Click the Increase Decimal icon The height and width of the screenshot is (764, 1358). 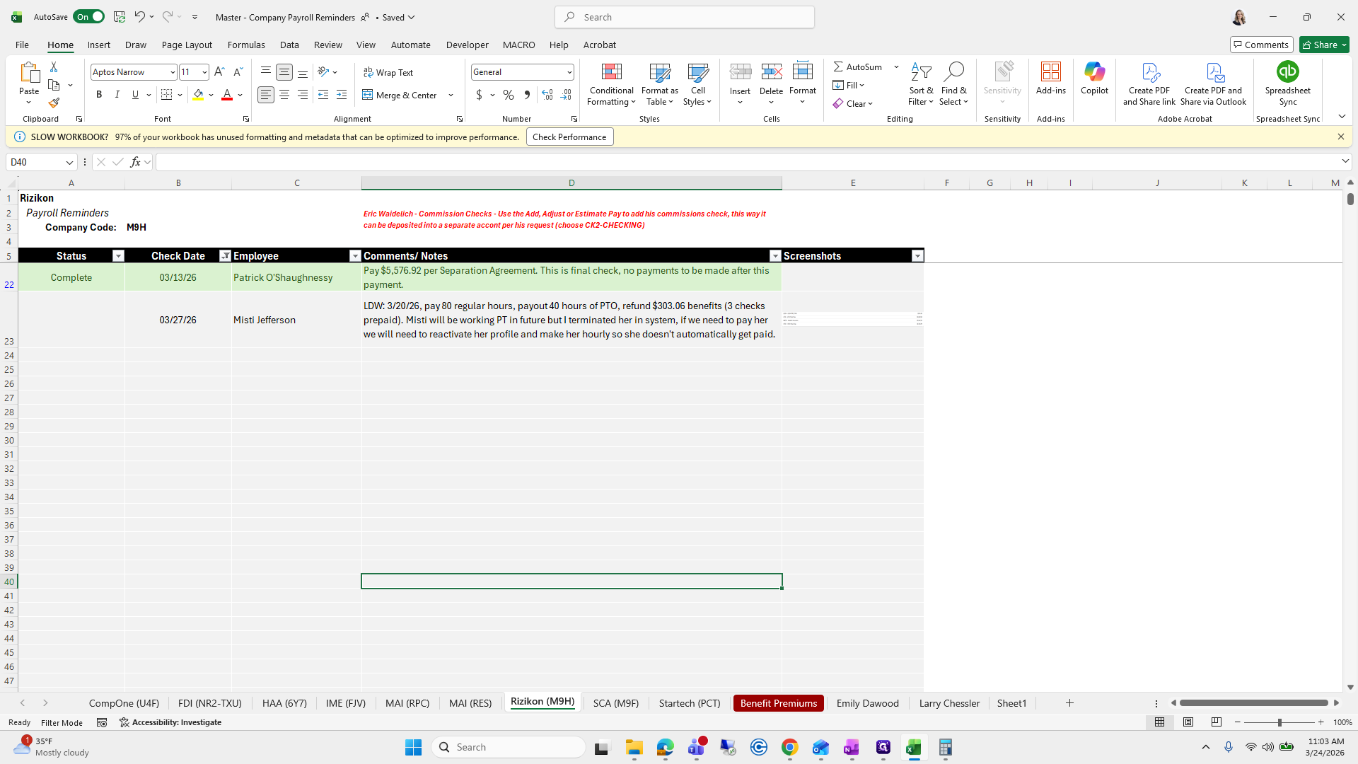point(547,95)
